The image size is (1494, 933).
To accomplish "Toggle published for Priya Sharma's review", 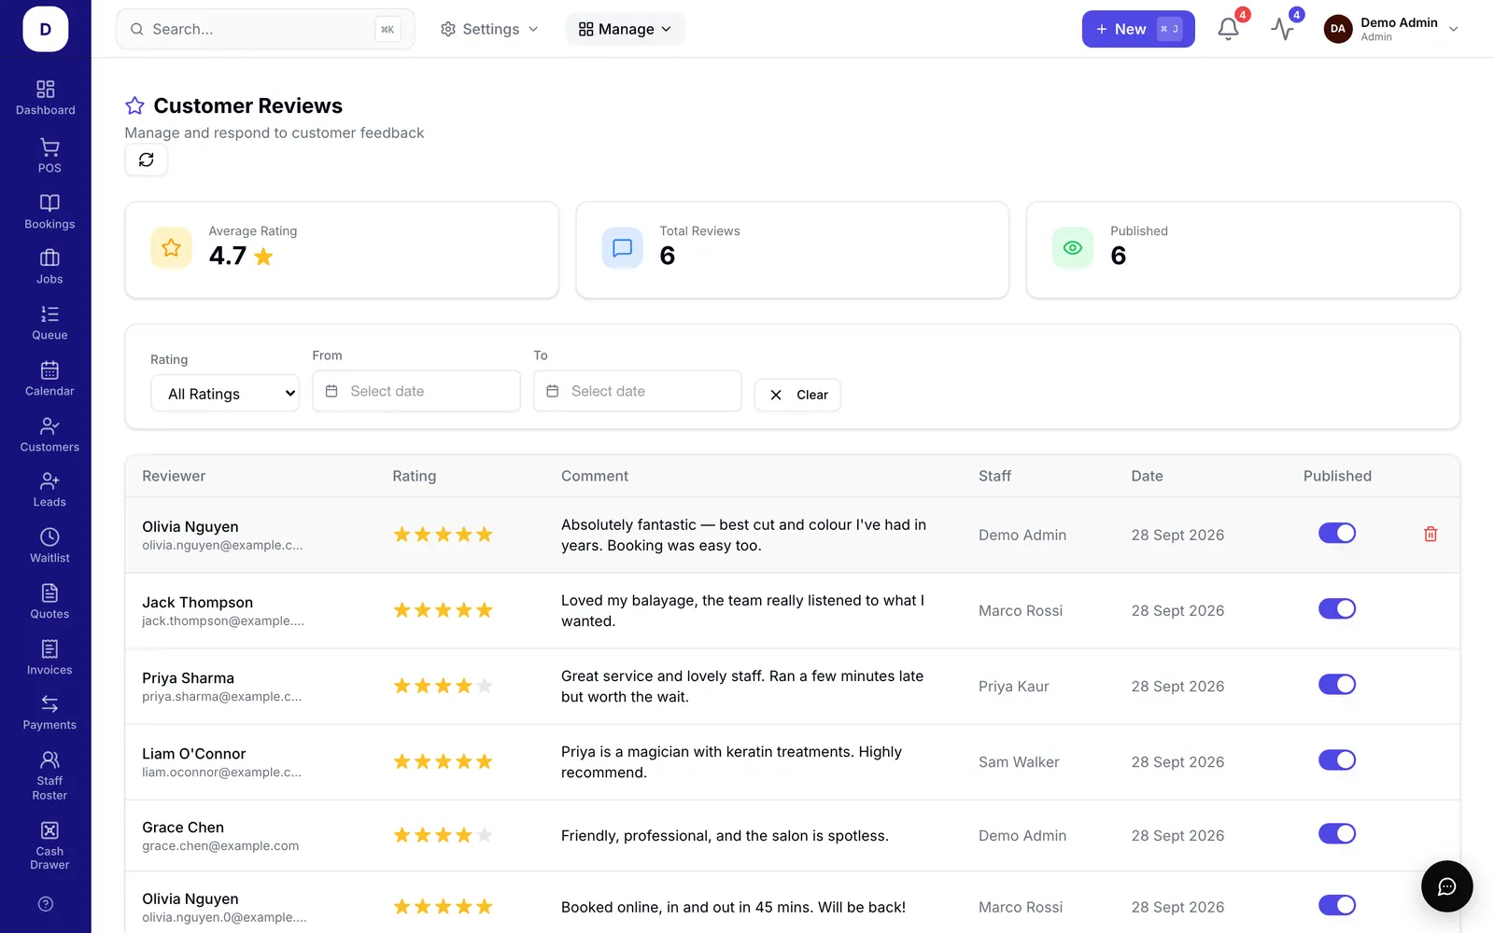I will 1336,684.
